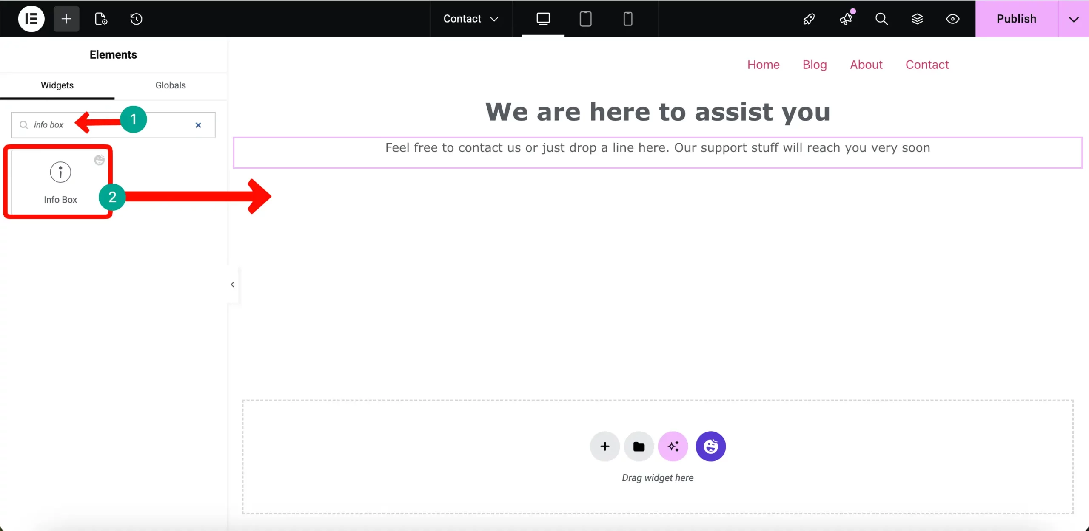Click the rocket Launchpad icon

pos(808,19)
